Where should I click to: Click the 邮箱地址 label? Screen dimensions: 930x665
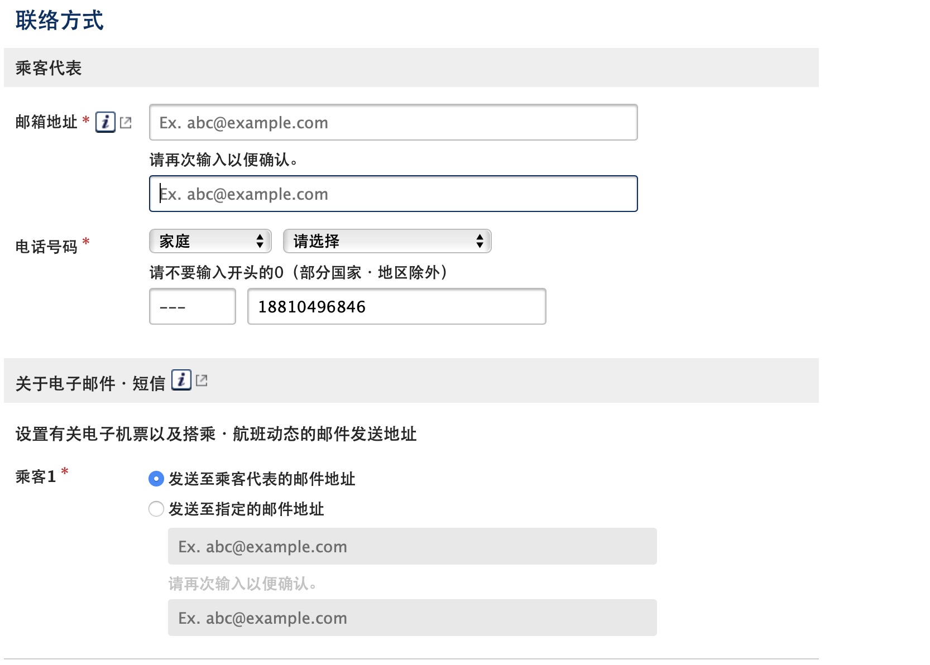tap(46, 122)
